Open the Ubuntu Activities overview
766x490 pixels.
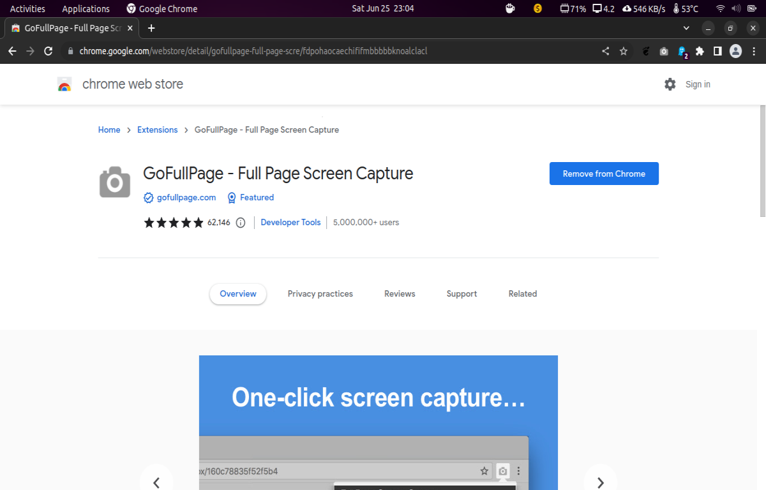point(27,8)
